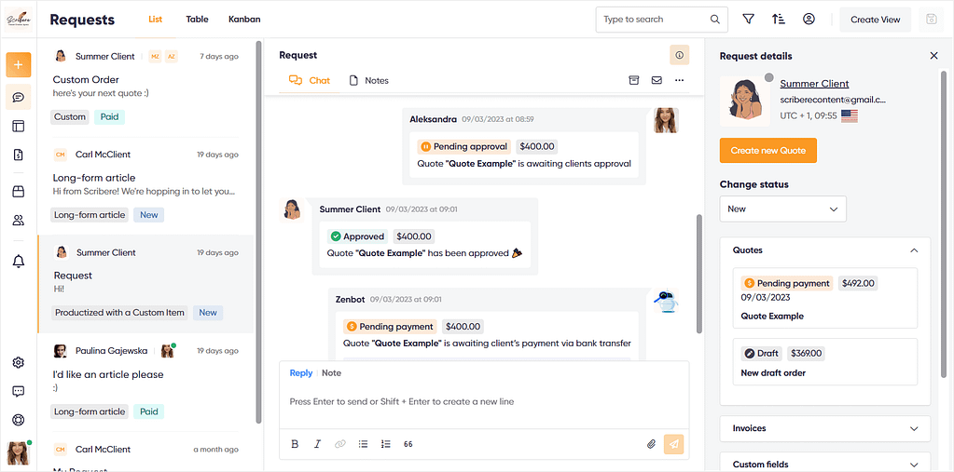954x472 pixels.
Task: Open the three-dots more options menu
Action: tap(680, 80)
